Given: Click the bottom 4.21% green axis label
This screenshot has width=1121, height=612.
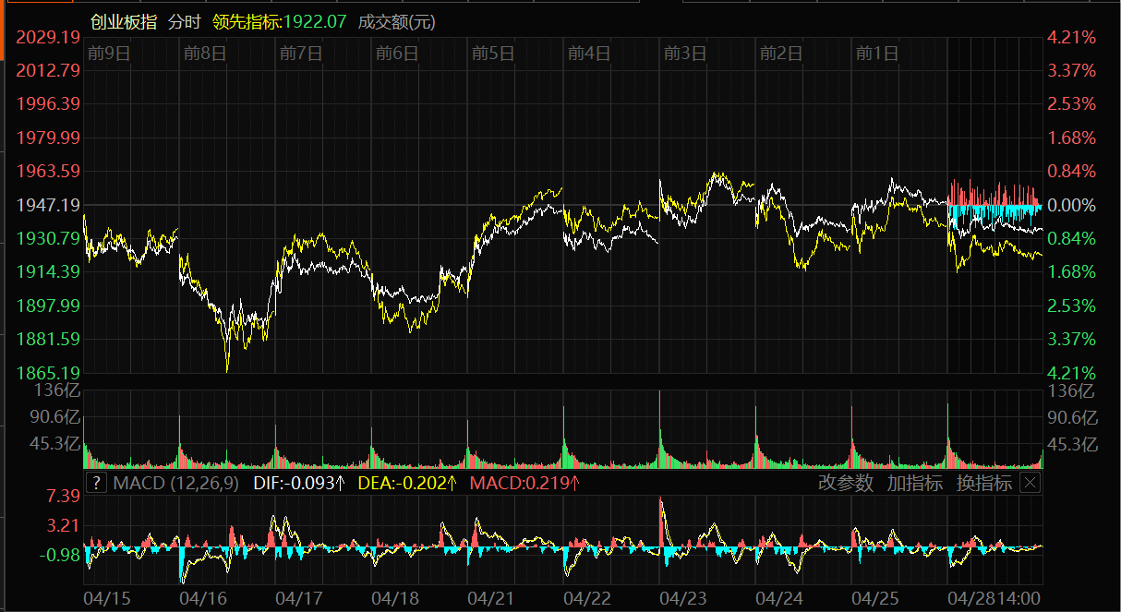Looking at the screenshot, I should tap(1072, 373).
